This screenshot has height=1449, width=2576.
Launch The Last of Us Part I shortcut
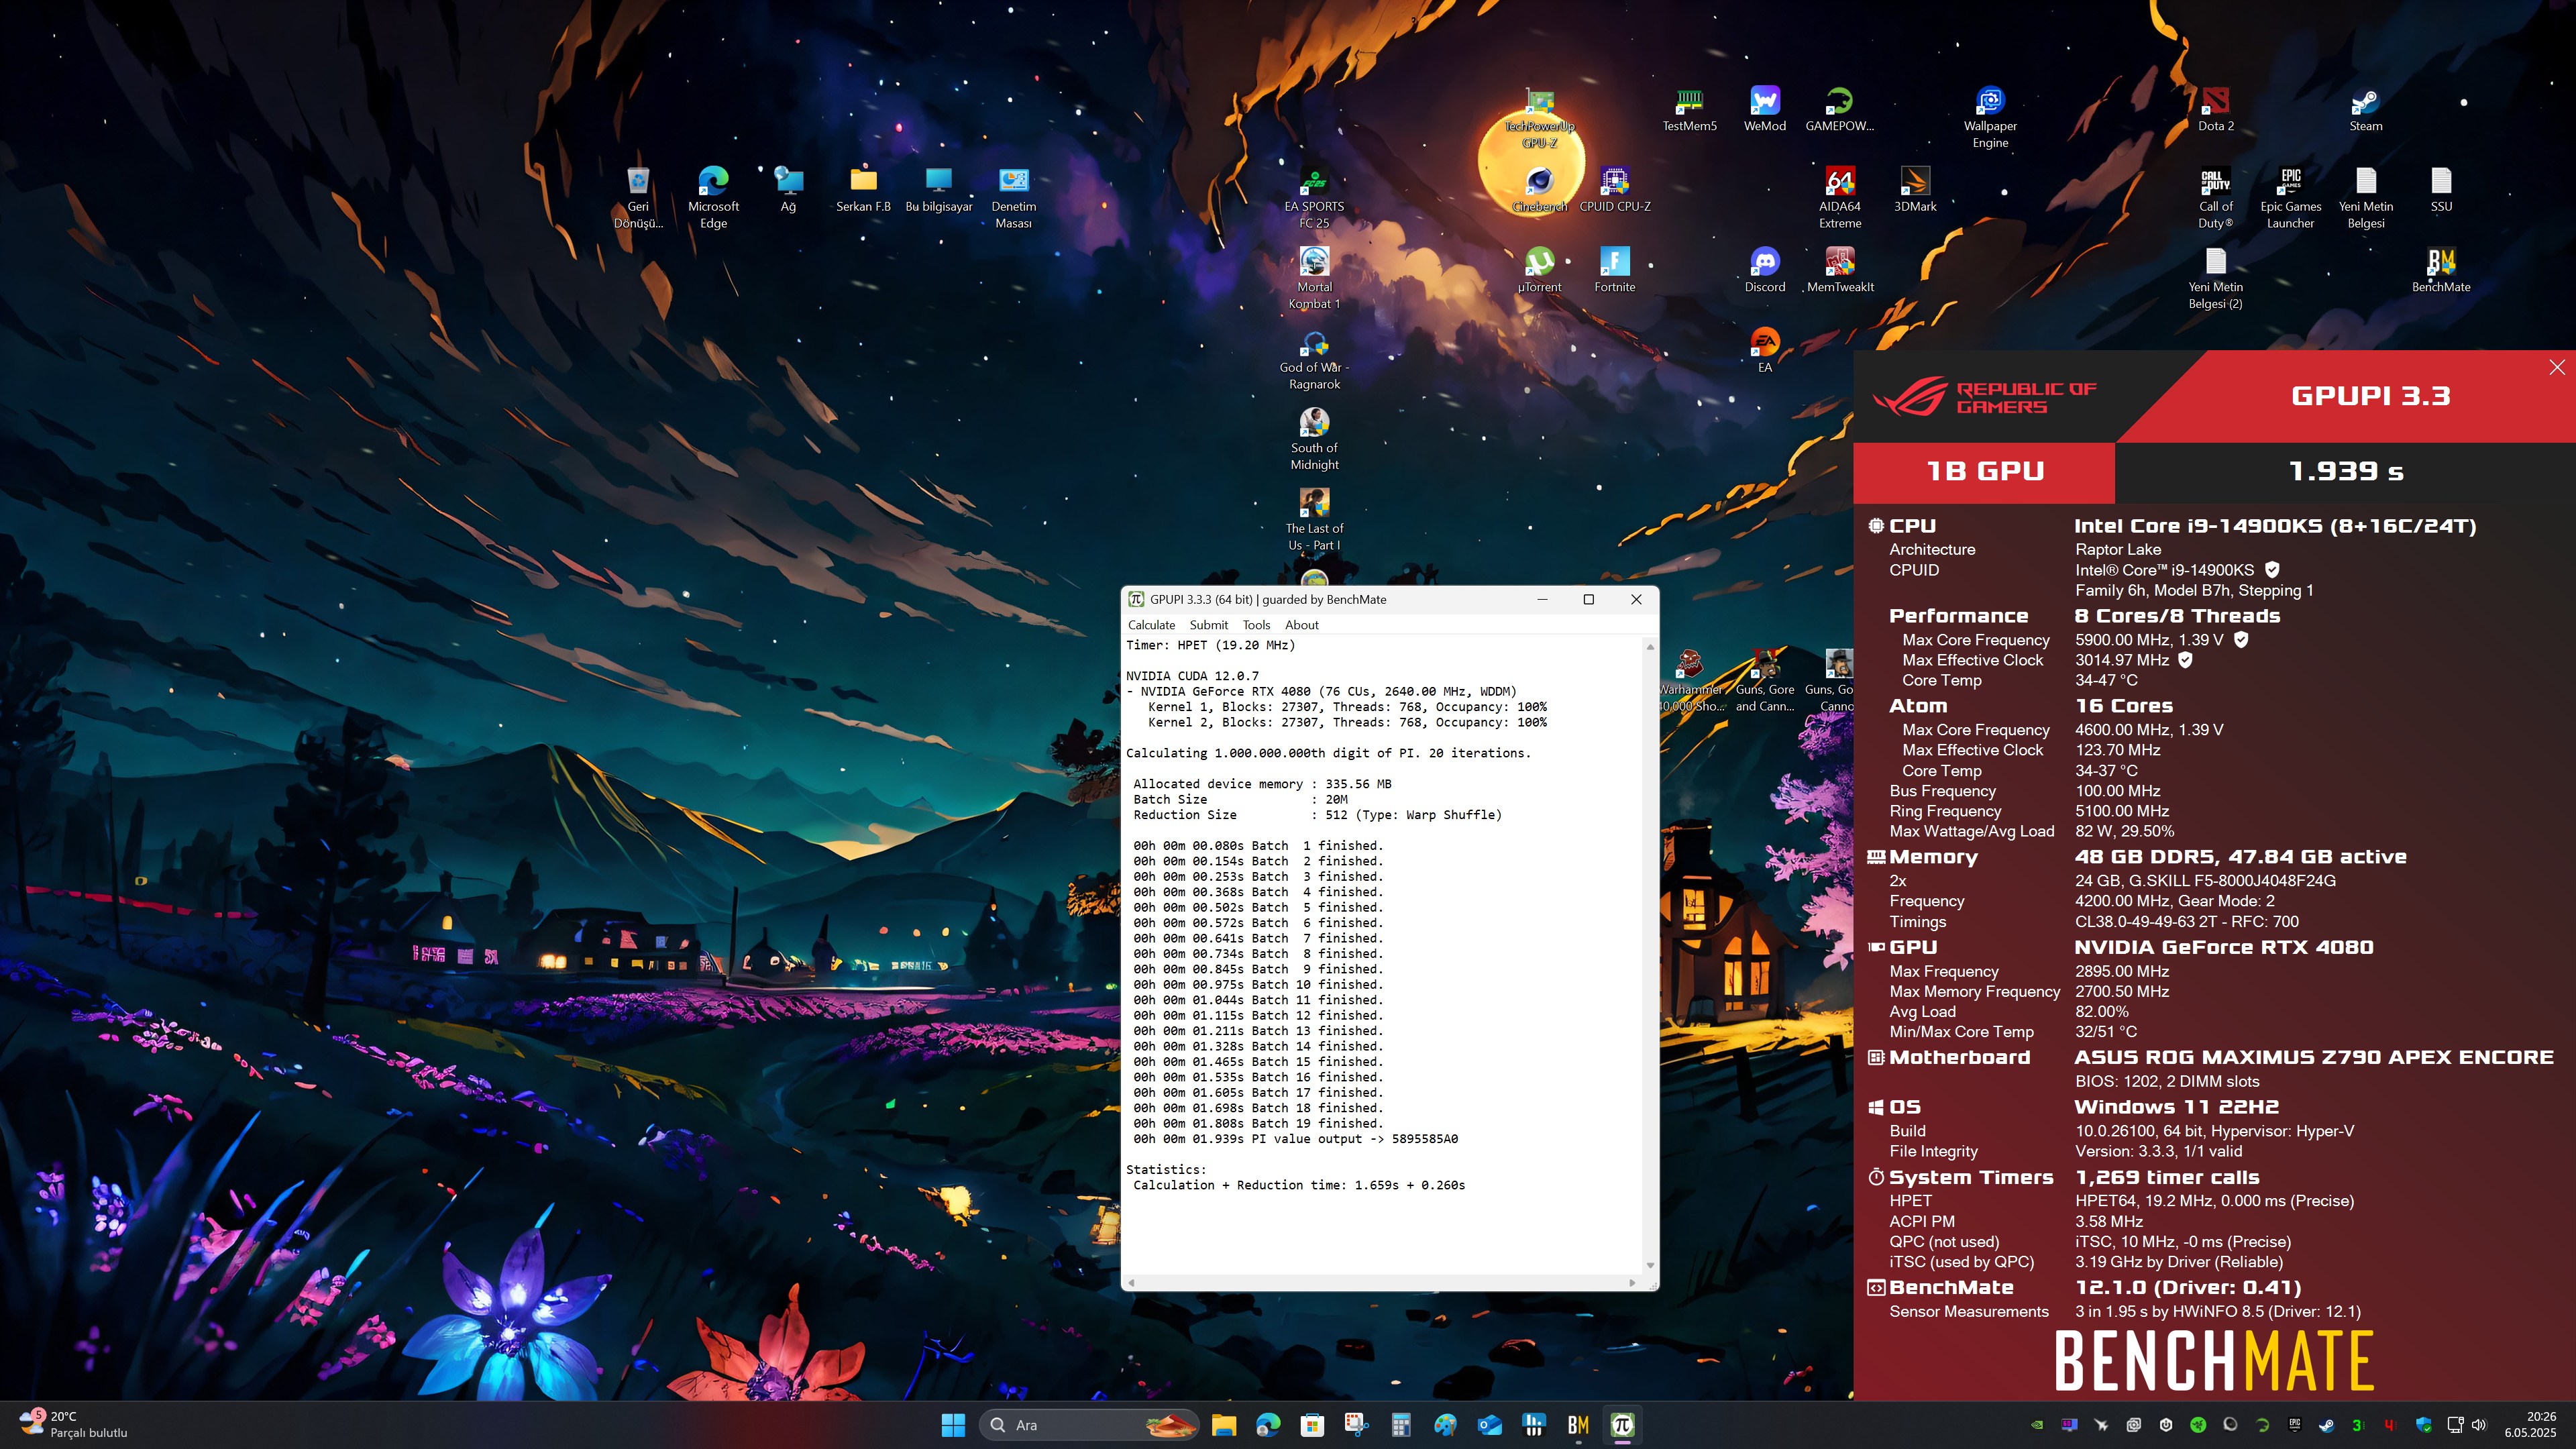(x=1314, y=519)
